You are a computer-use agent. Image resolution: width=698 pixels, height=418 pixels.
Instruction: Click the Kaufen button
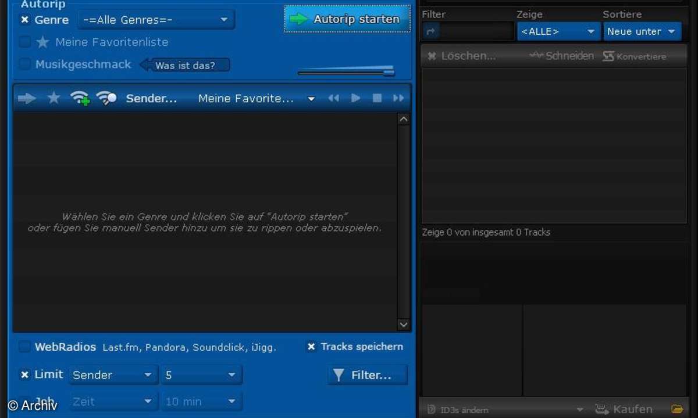pos(624,409)
